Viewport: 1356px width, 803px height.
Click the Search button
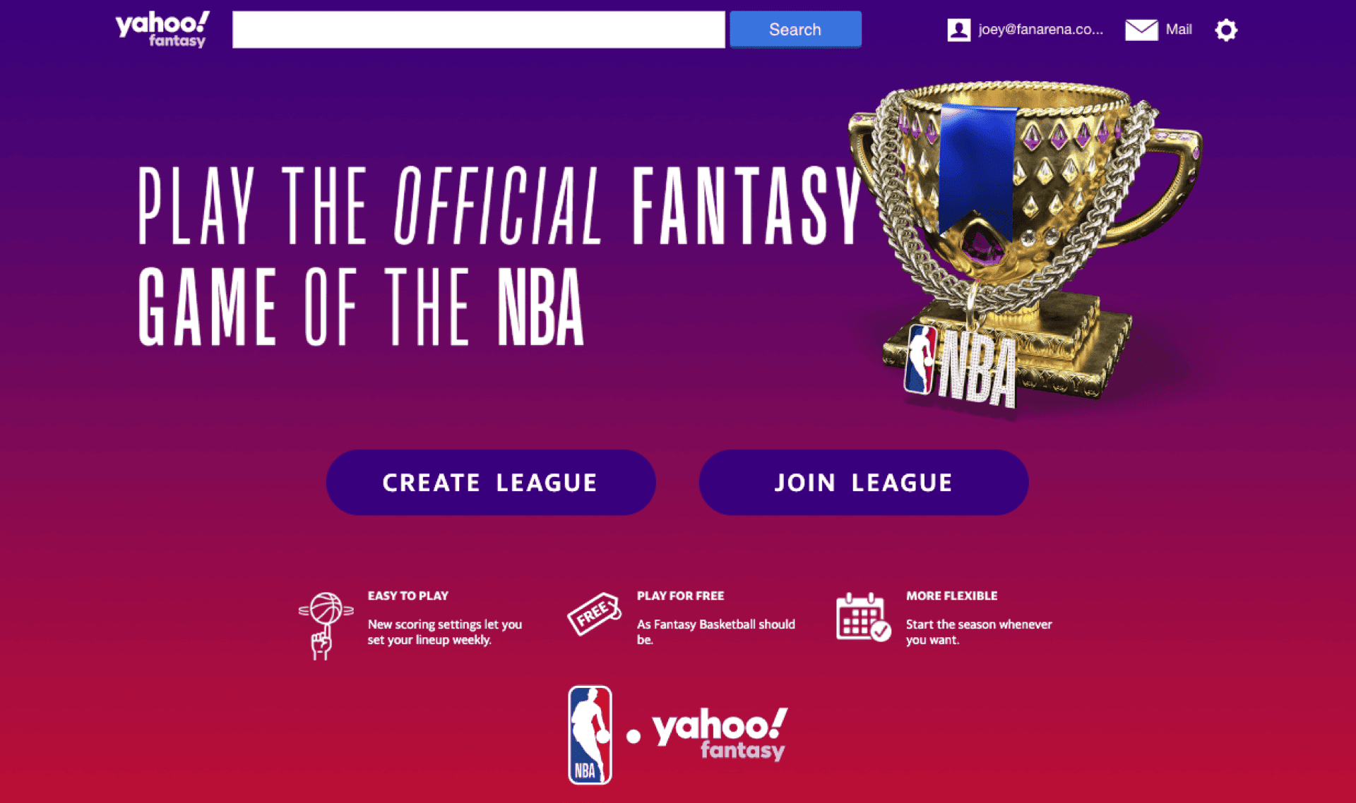click(795, 30)
